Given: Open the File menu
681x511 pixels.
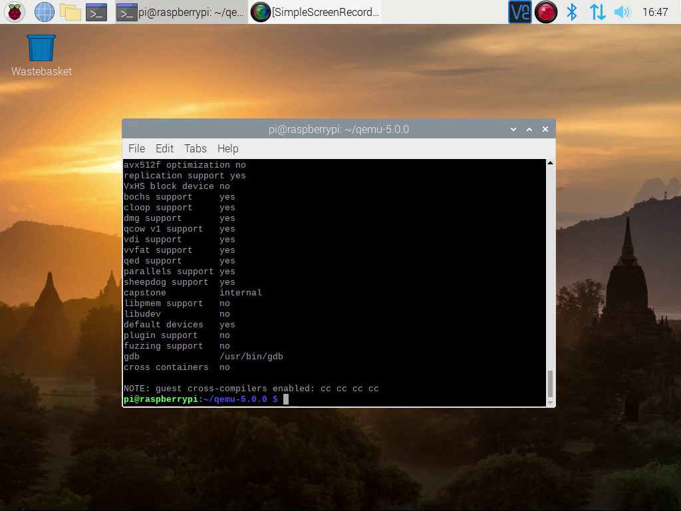Looking at the screenshot, I should pos(136,148).
